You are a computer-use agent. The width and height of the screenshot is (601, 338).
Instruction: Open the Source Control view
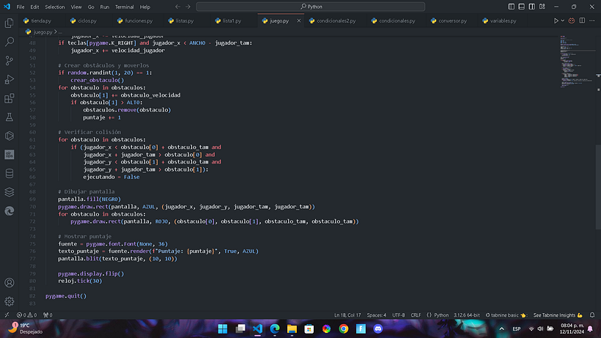coord(10,61)
